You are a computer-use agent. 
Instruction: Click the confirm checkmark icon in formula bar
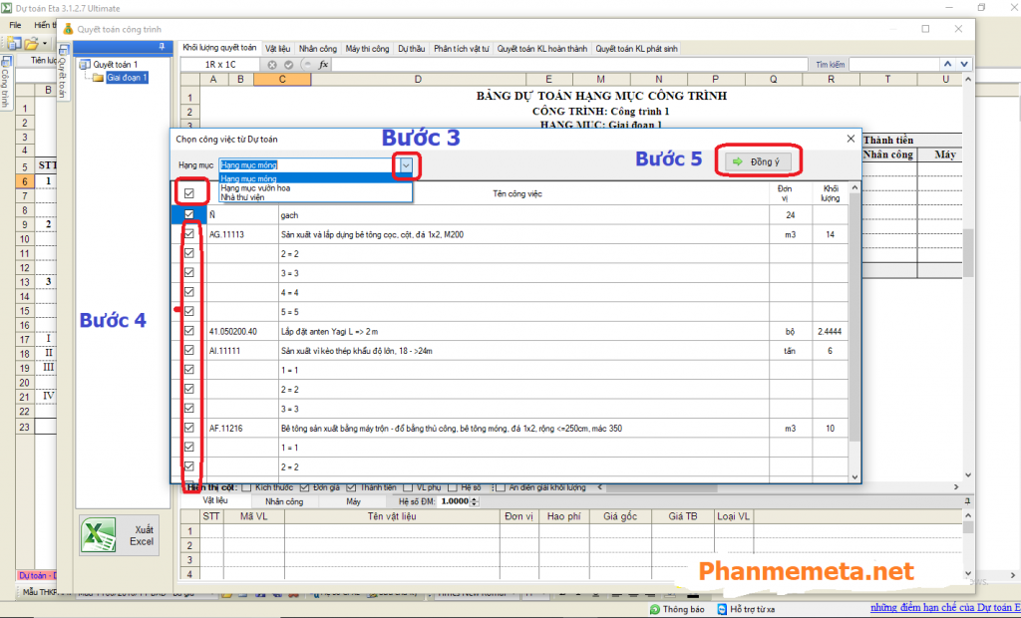click(288, 65)
